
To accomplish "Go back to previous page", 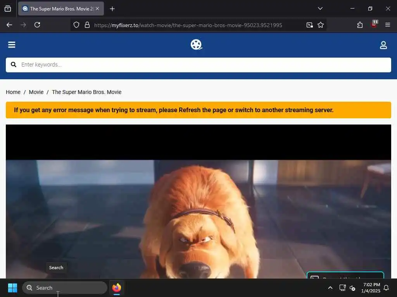I will [9, 25].
